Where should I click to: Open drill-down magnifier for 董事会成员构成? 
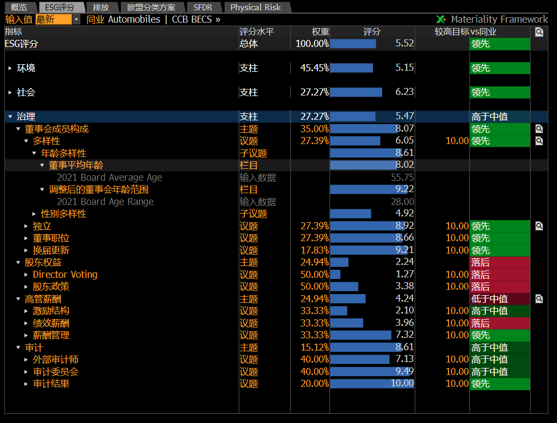[x=538, y=128]
